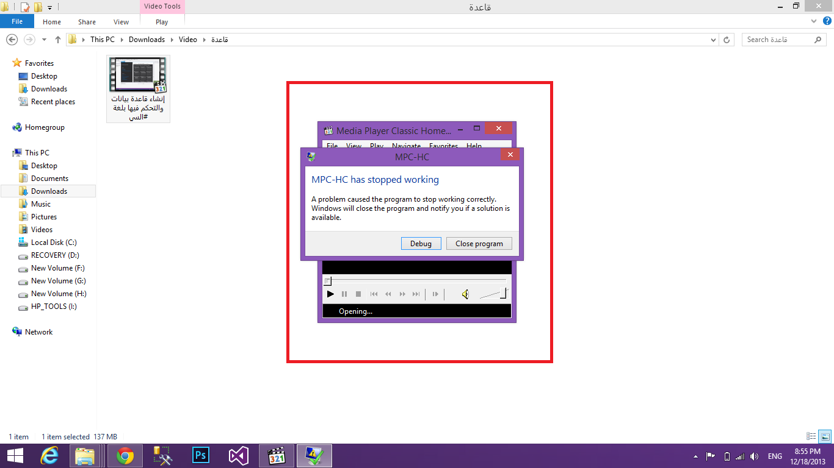
Task: Open the Play tab under Video Tools
Action: 162,22
